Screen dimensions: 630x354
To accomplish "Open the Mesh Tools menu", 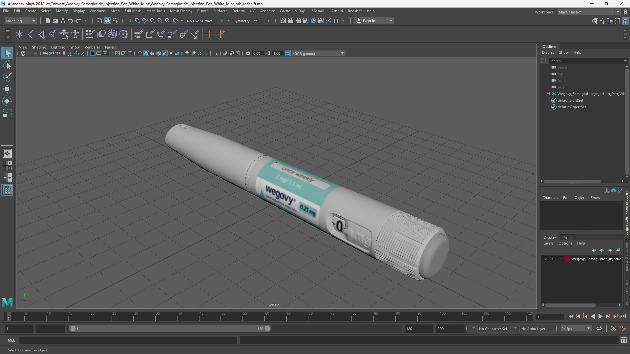I will click(156, 11).
